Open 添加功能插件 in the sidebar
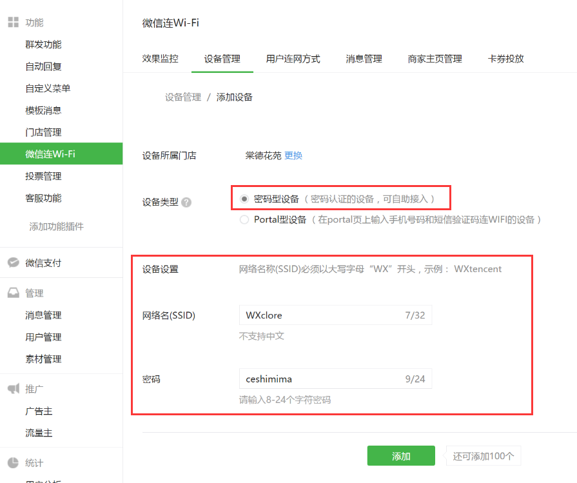 (x=56, y=226)
